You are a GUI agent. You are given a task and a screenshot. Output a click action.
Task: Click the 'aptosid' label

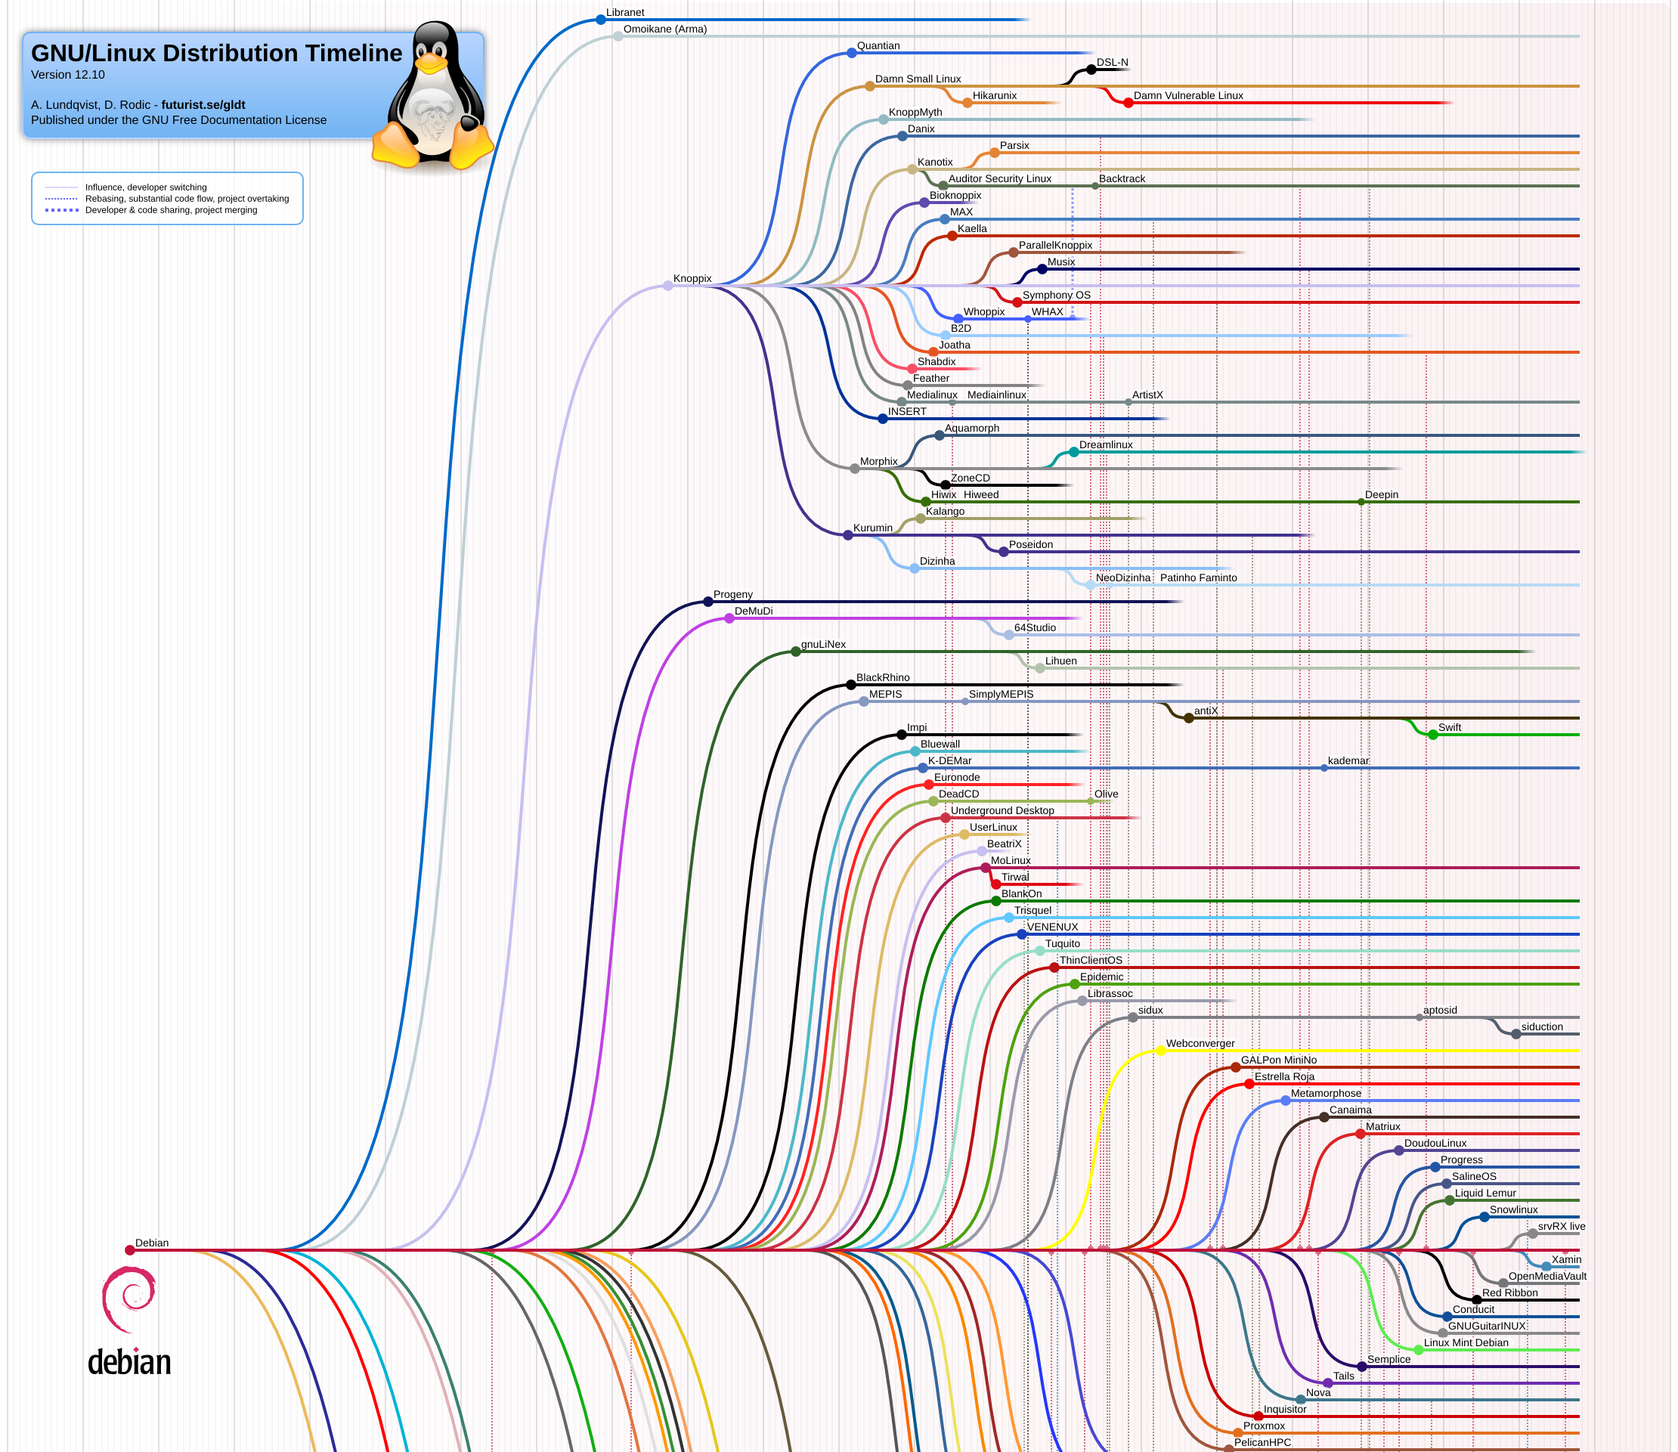click(x=1440, y=1010)
